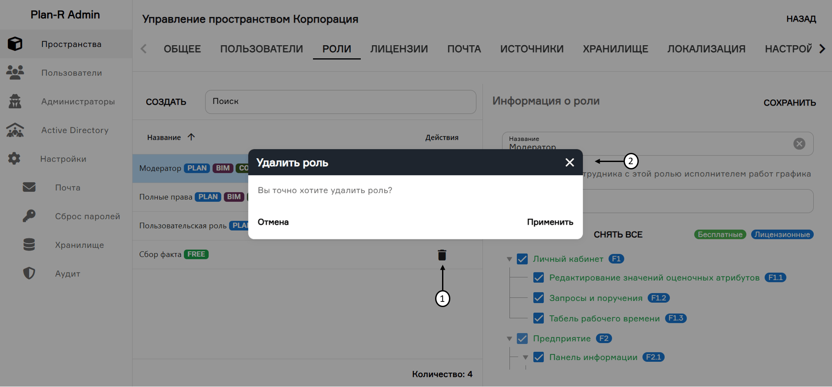This screenshot has width=832, height=387.
Task: Click the Пространства cube icon
Action: coord(15,44)
